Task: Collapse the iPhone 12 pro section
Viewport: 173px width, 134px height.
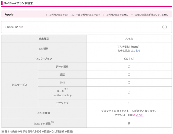Action: tap(164, 27)
